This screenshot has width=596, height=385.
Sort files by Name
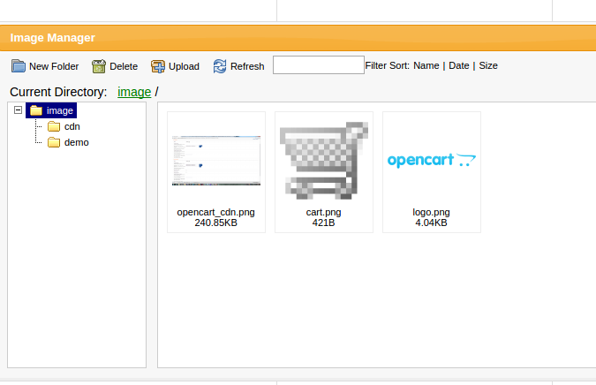click(426, 65)
